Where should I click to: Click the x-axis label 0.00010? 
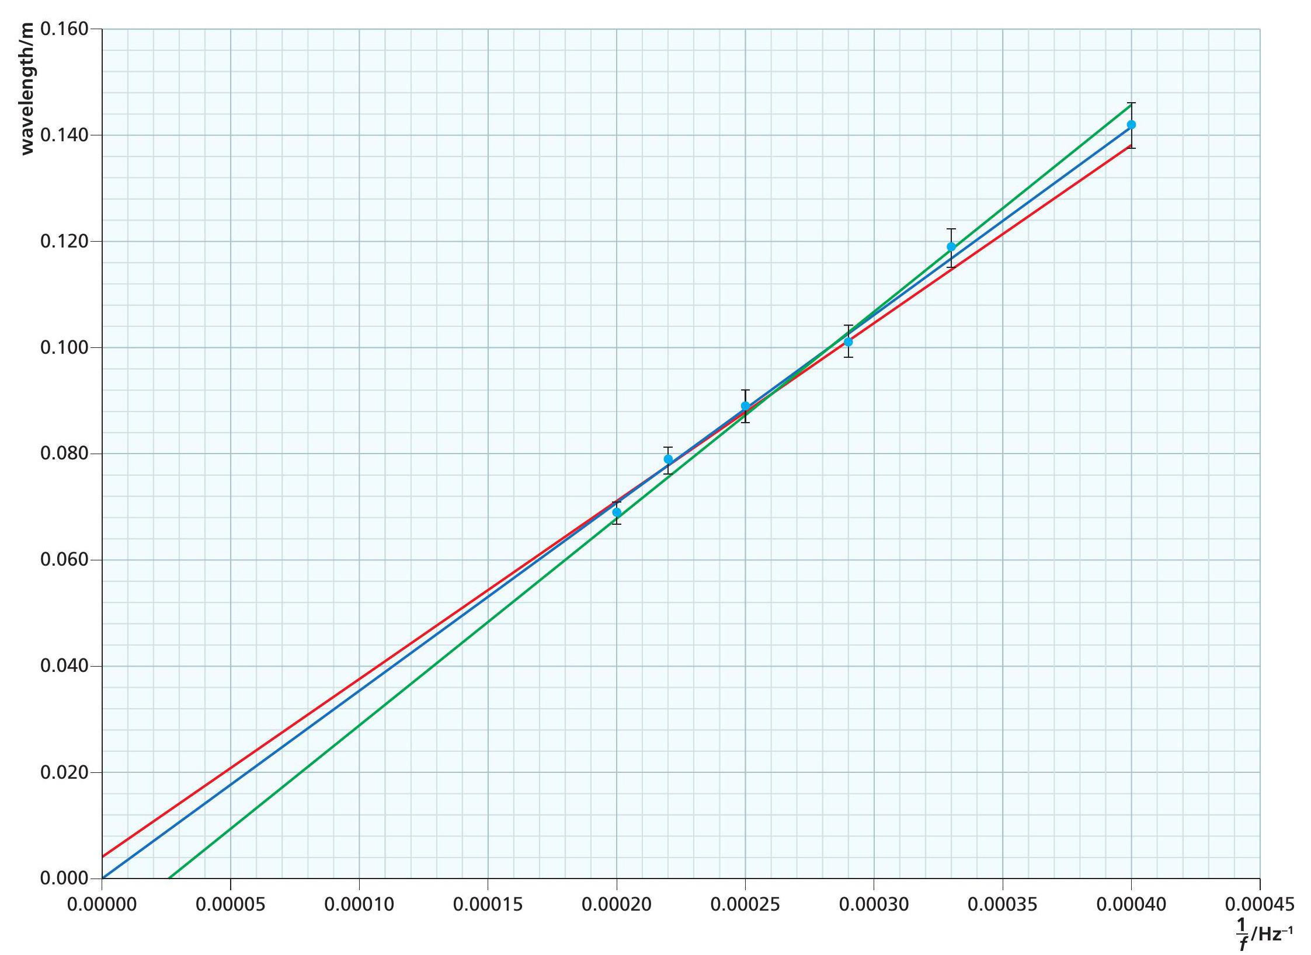(359, 905)
